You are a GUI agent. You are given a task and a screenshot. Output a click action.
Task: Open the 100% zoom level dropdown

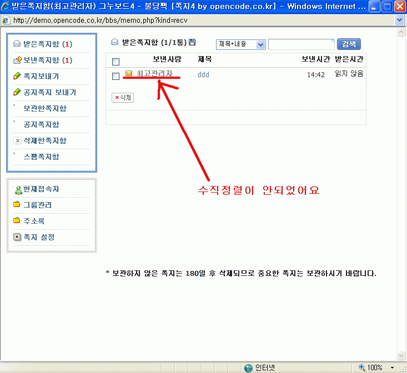[393, 367]
